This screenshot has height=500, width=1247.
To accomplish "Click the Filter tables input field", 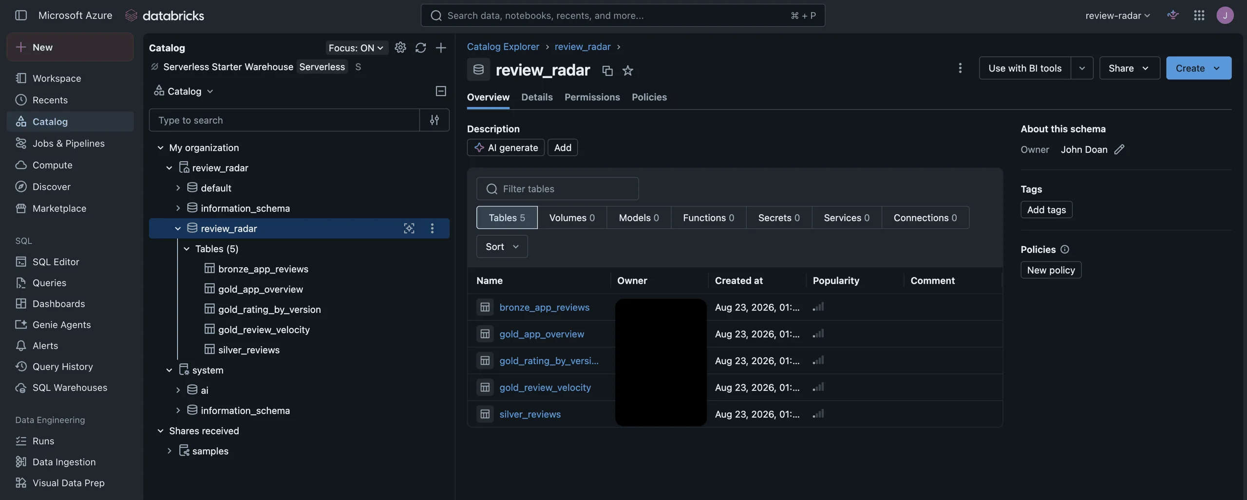I will [557, 188].
